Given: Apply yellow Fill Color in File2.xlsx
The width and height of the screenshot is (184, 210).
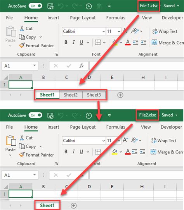Looking at the screenshot, I should pyautogui.click(x=115, y=152).
